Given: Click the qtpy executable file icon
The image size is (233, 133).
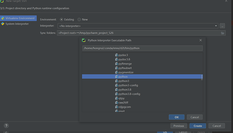Looking at the screenshot, I should [x=116, y=98].
